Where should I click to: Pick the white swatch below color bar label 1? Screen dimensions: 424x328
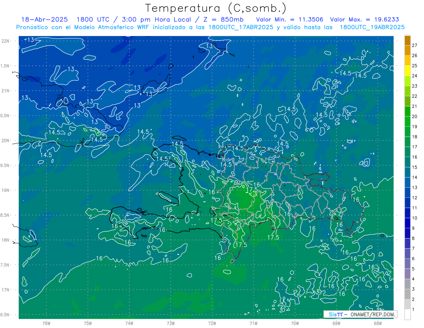tap(407, 314)
